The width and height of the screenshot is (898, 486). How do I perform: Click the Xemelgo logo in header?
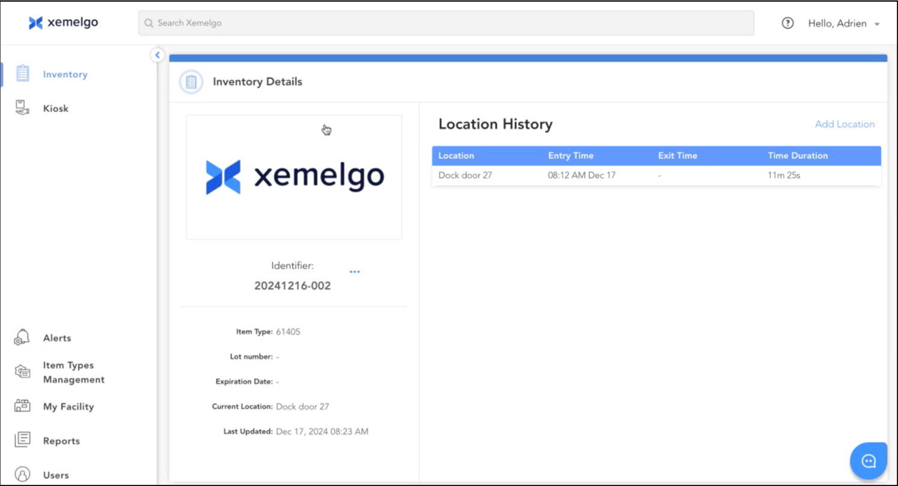tap(63, 23)
